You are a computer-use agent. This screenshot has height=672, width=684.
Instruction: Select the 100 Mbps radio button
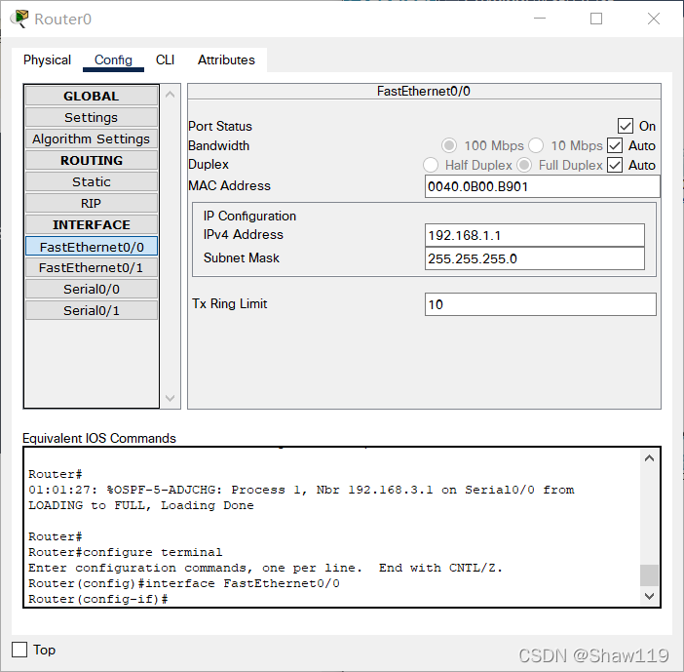[x=449, y=145]
